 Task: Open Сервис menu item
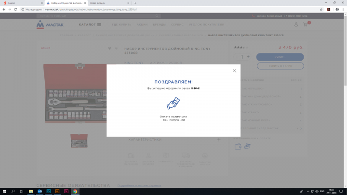(x=177, y=25)
